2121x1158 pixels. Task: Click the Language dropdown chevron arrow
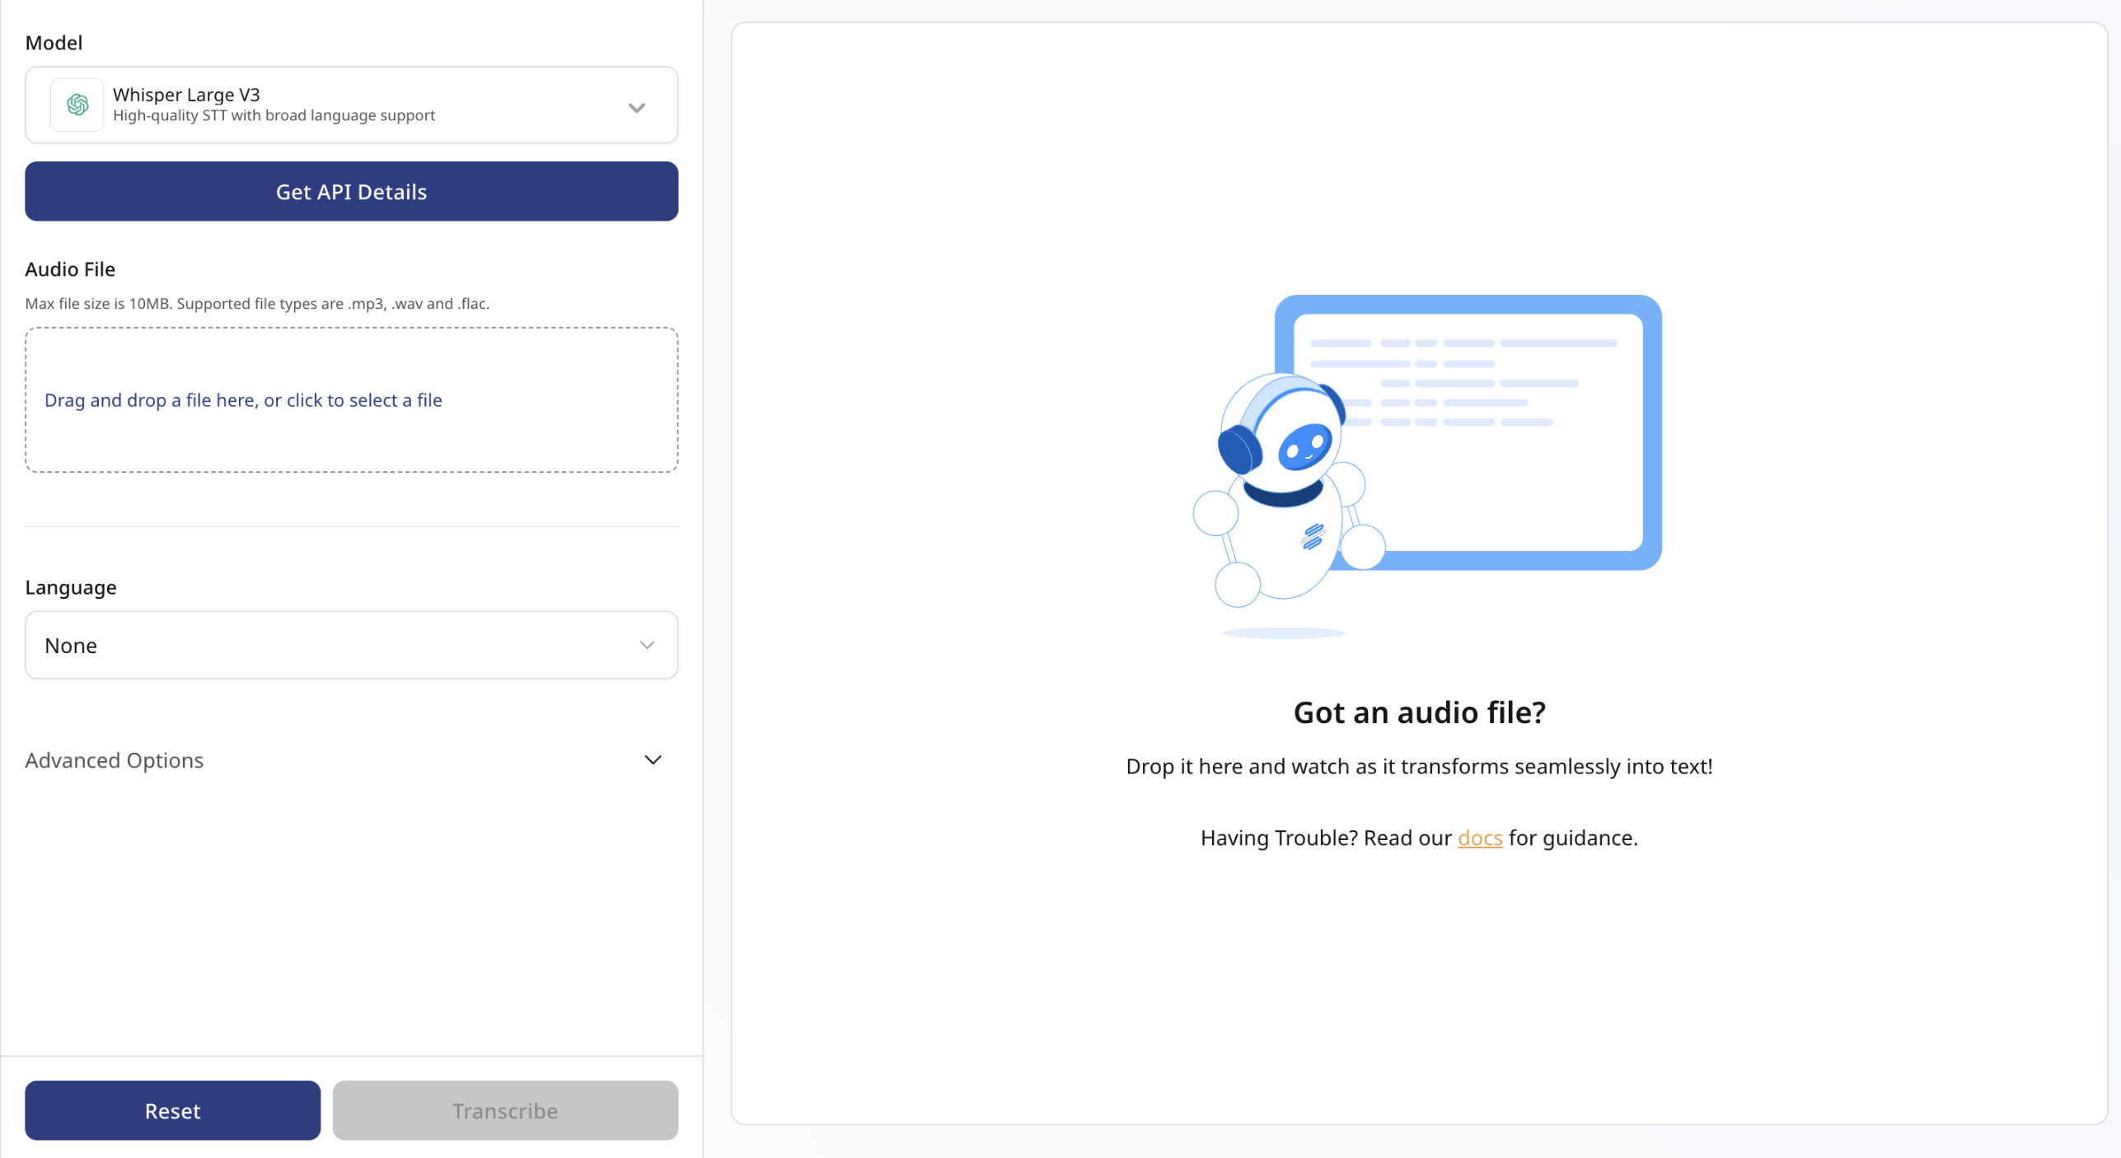[647, 645]
